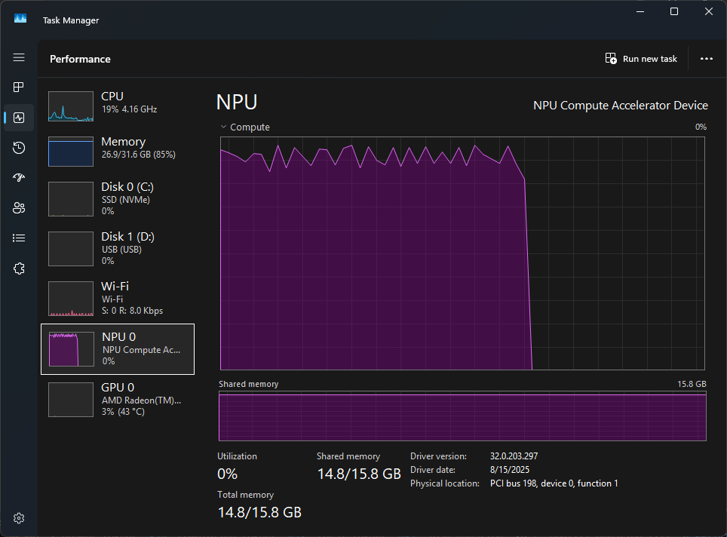View the Startup apps page

(x=18, y=177)
